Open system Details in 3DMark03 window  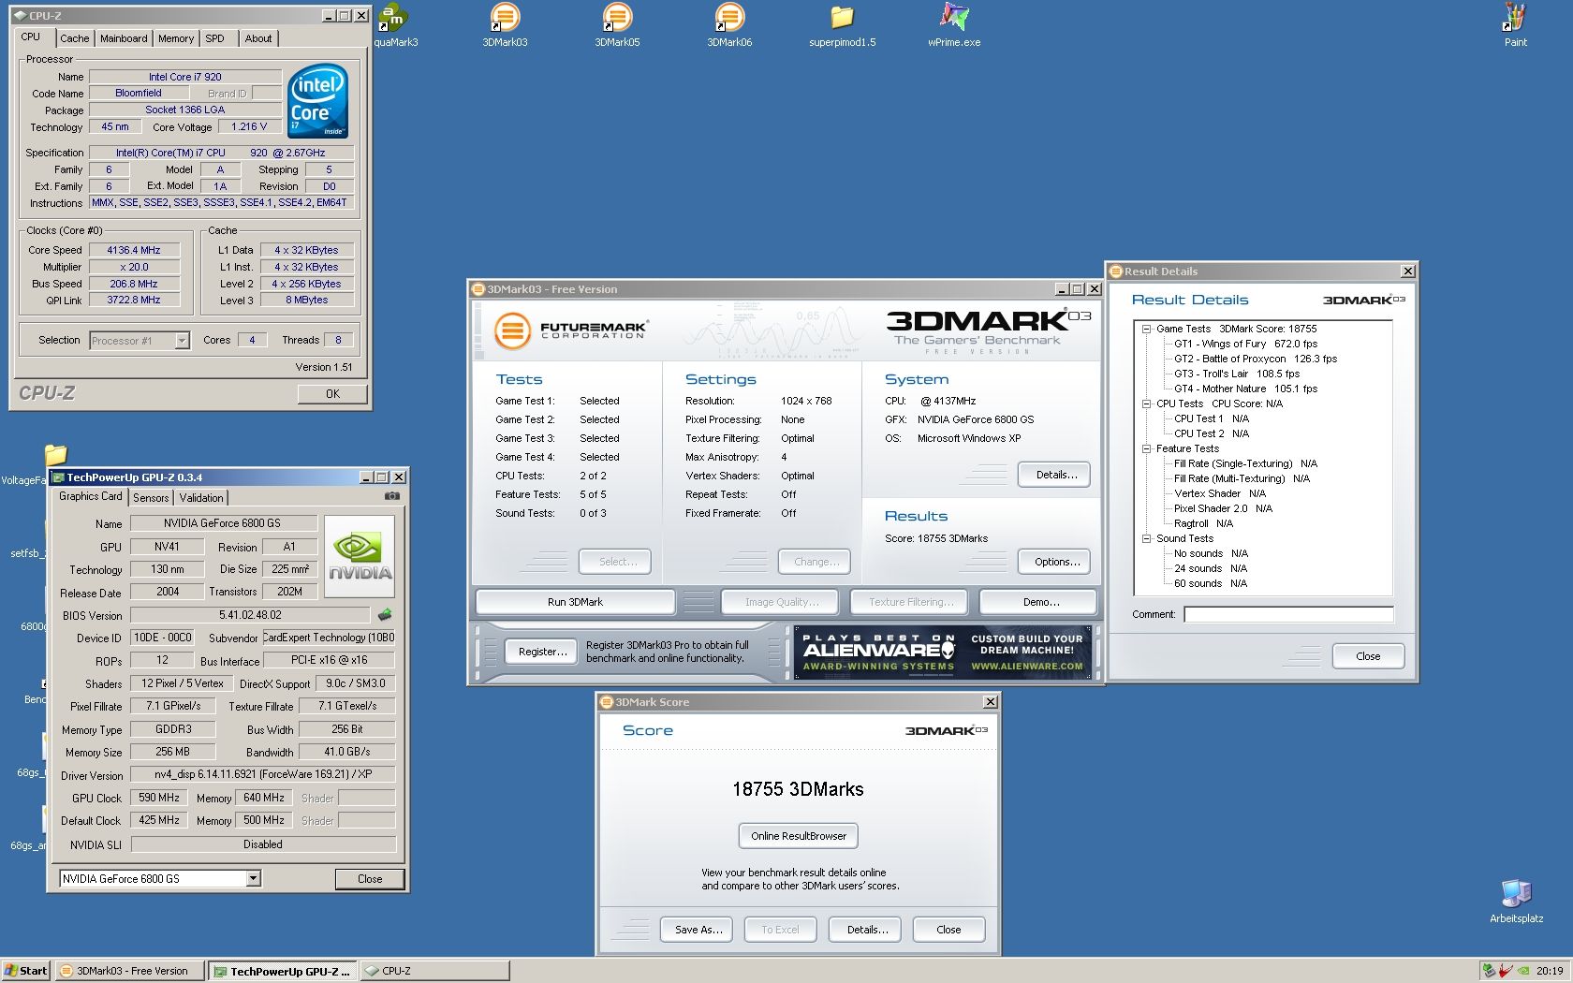tap(1056, 475)
